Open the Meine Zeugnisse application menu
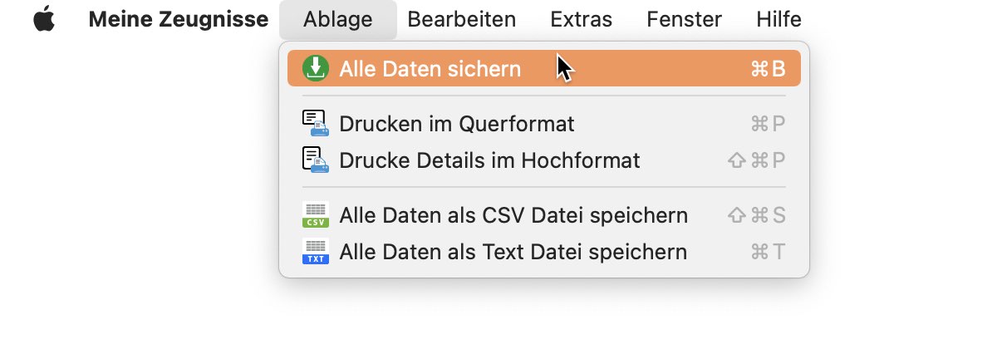 (179, 19)
